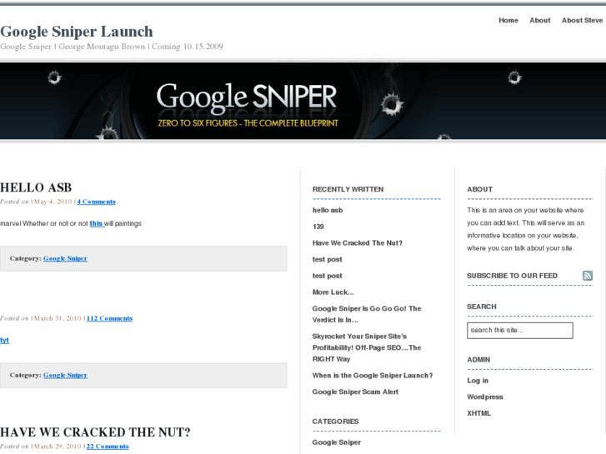Open 'Google Sniper Scam Alert' post
The image size is (606, 454).
(x=355, y=392)
